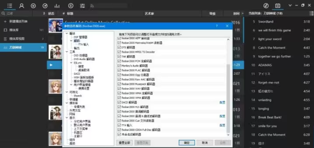
Task: Click the circled lines icon in toolbar
Action: [71, 6]
